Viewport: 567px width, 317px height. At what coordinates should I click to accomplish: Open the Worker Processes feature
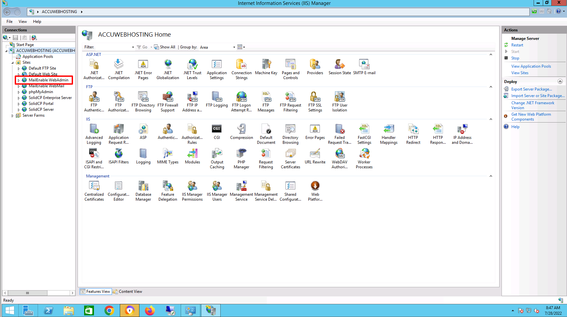pyautogui.click(x=364, y=158)
